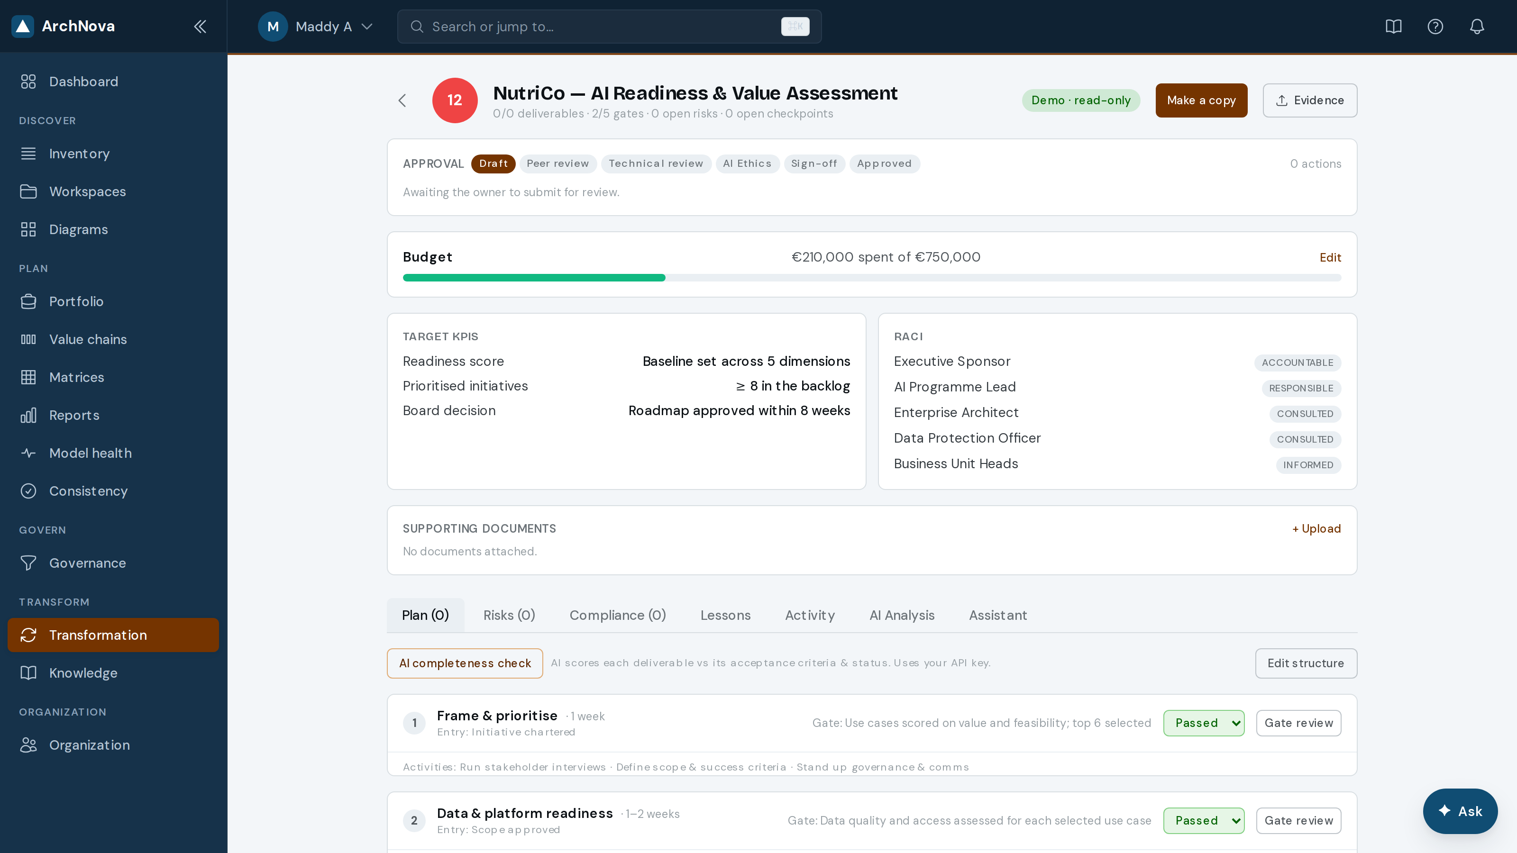Switch to the Risks (0) tab
The width and height of the screenshot is (1517, 853).
[509, 615]
